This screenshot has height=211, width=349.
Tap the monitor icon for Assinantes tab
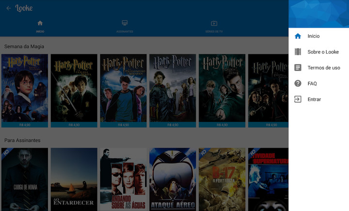[x=125, y=23]
